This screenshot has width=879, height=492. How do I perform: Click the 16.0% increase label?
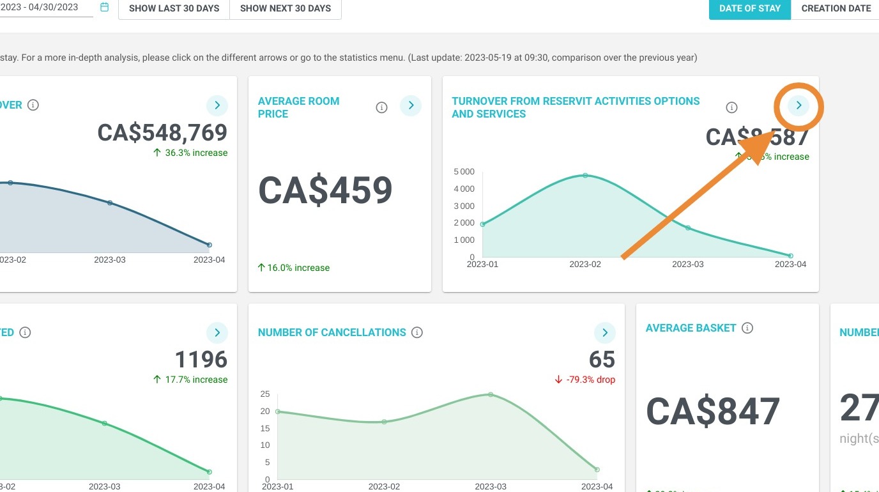click(294, 268)
